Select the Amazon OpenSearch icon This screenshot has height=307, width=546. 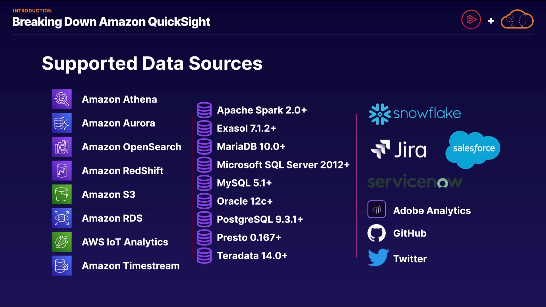point(61,147)
